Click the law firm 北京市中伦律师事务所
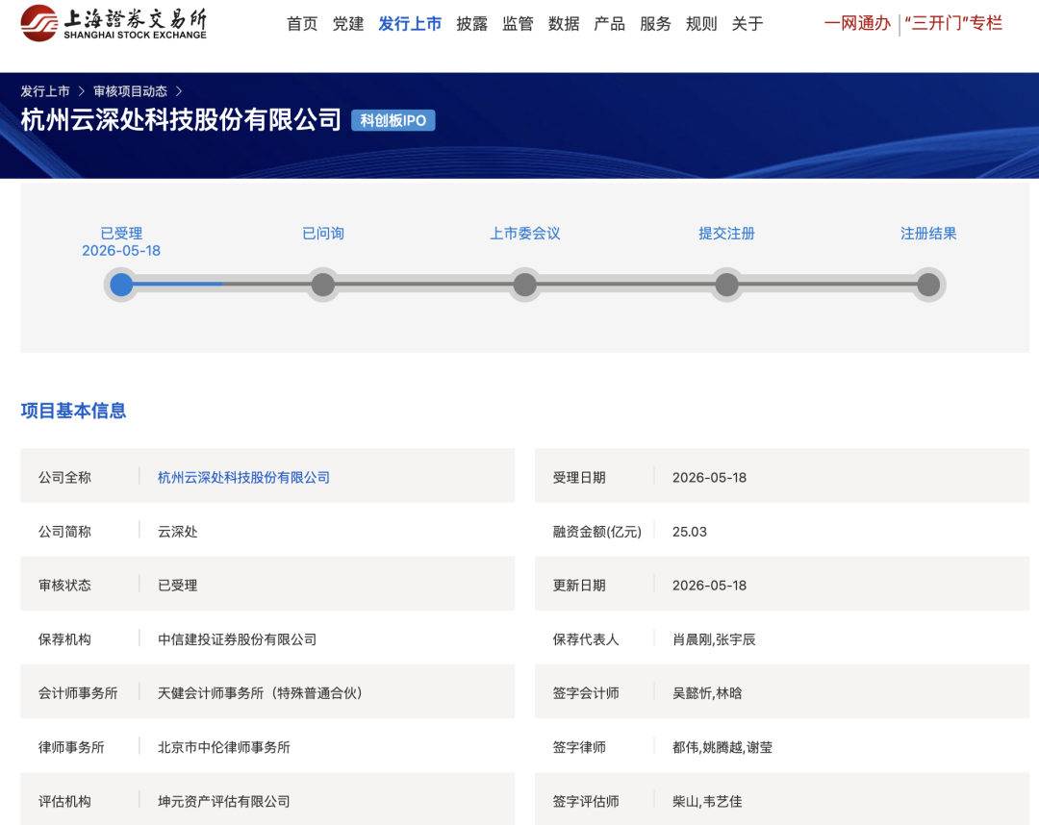The image size is (1039, 825). tap(224, 747)
